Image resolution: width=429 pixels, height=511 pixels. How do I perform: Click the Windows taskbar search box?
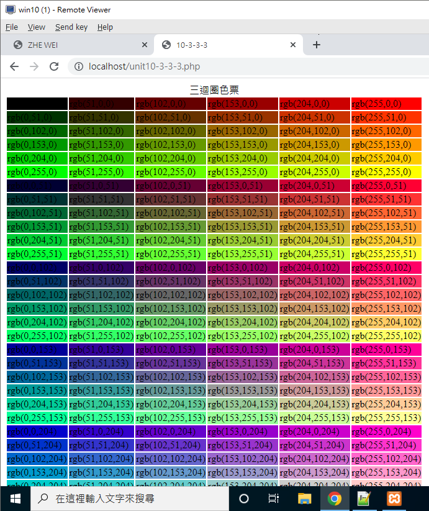130,498
